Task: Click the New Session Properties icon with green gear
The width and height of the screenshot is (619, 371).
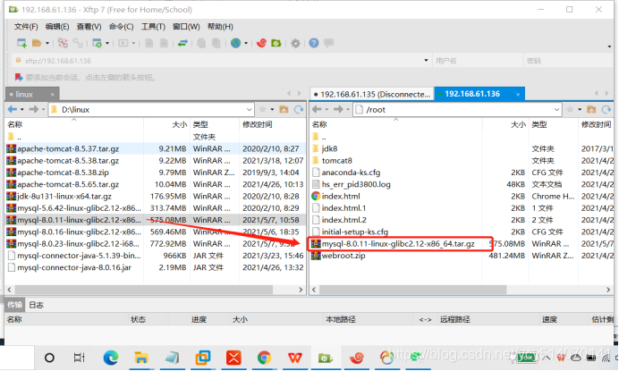Action: 97,43
